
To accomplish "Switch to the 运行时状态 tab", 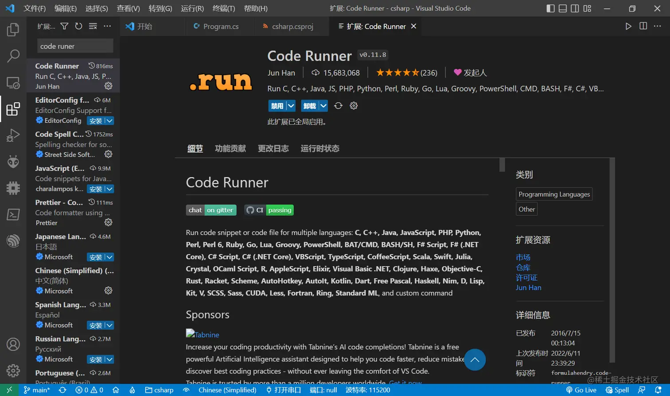I will click(x=320, y=148).
